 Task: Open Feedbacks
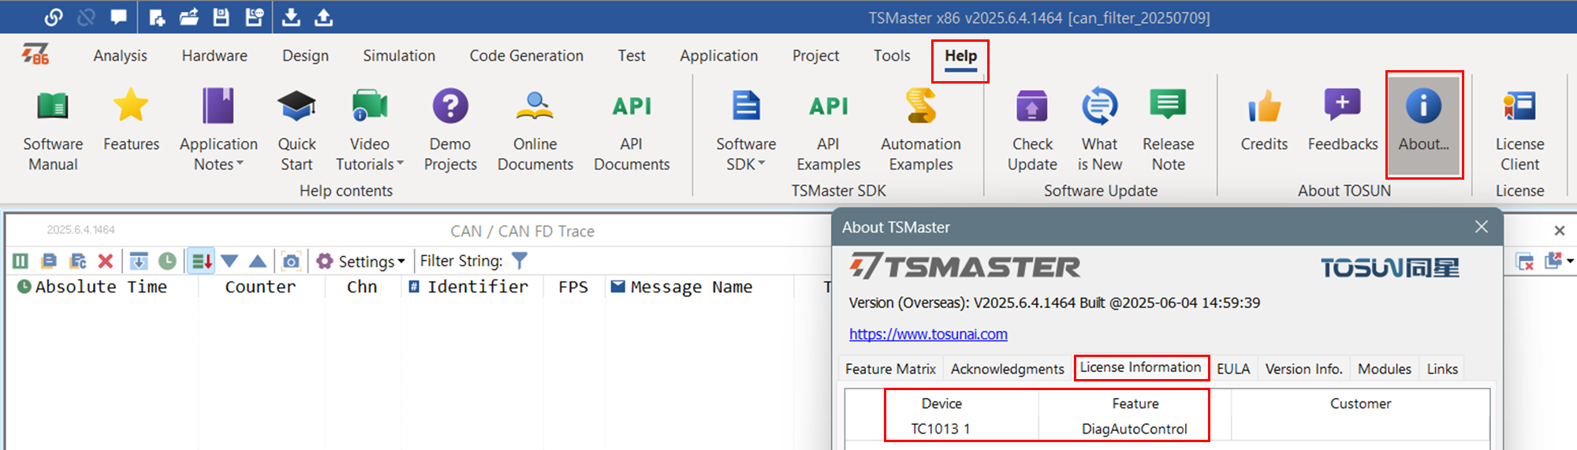click(1343, 121)
